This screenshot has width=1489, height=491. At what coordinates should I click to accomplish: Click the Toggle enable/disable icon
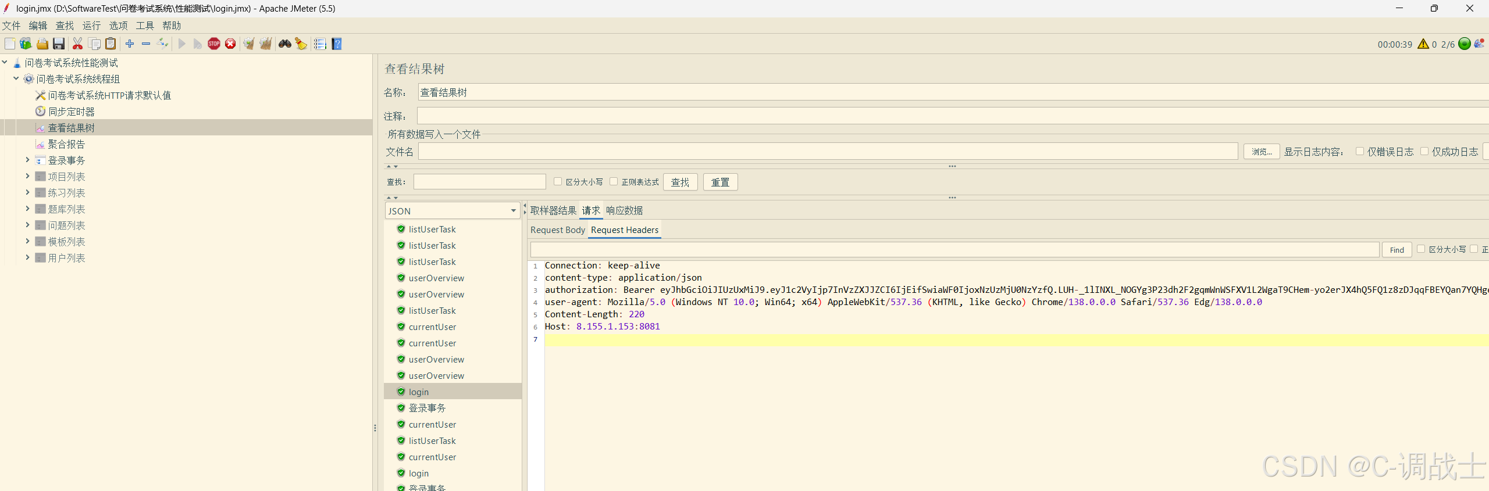pos(162,44)
